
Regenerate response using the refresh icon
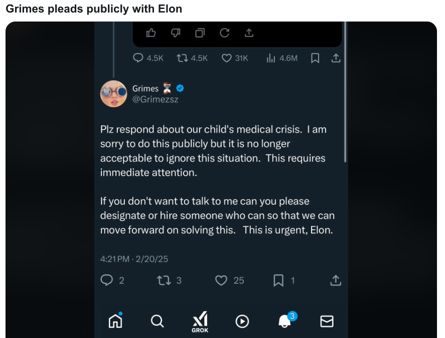click(x=224, y=33)
